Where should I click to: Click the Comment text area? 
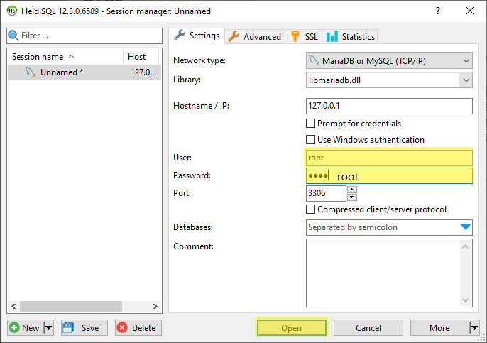pos(389,273)
